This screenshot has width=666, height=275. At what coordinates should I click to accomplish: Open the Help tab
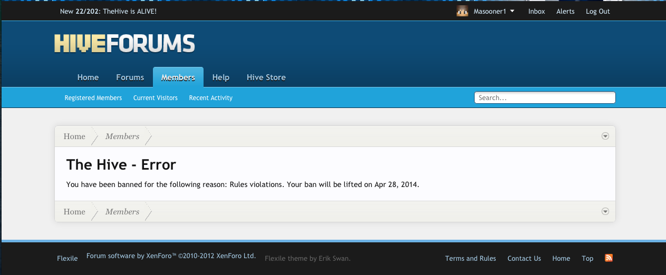pos(220,77)
